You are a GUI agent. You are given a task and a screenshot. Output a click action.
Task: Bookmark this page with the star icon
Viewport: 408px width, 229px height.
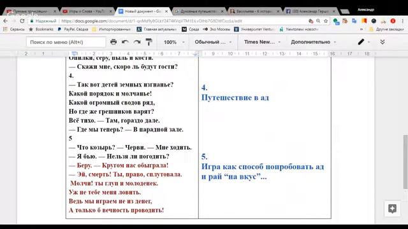coord(326,21)
